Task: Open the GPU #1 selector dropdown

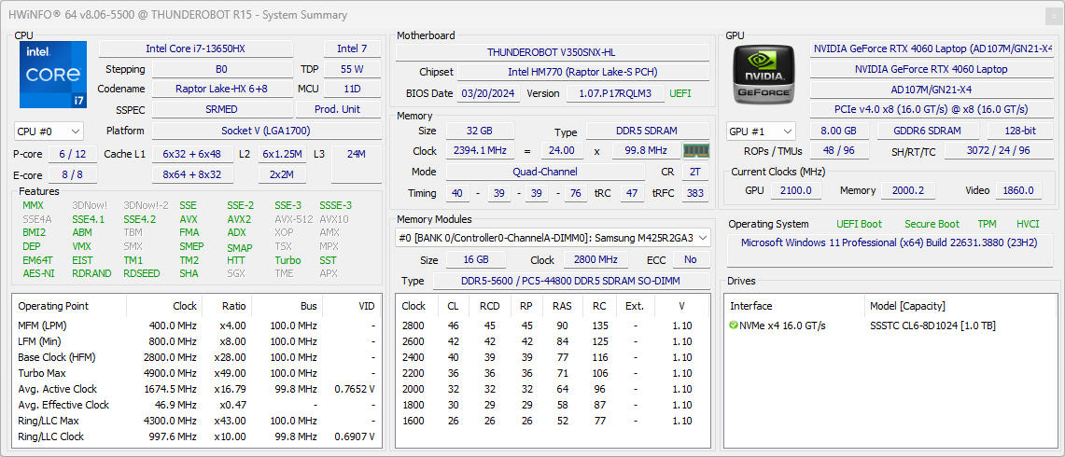Action: 761,132
